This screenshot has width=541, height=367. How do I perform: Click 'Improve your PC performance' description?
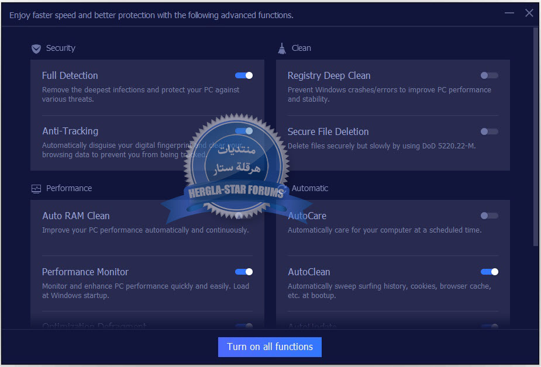(145, 230)
